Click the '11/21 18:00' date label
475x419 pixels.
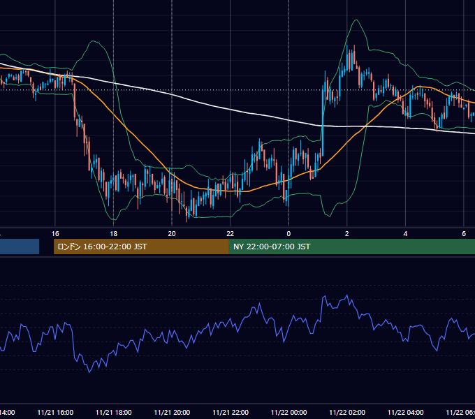(x=114, y=412)
